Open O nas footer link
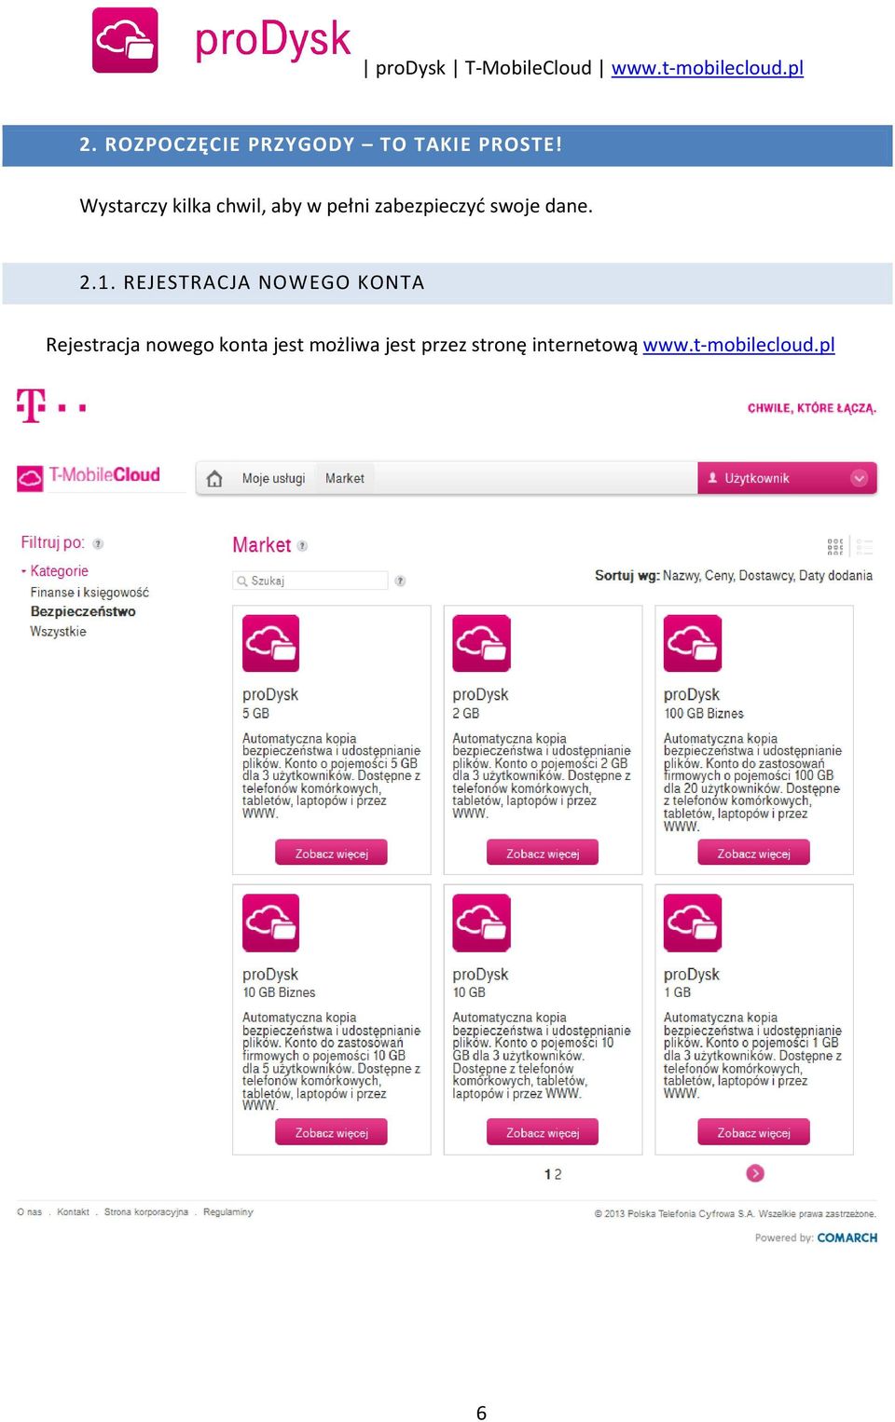Screen dimensions: 895x1422 (29, 1212)
